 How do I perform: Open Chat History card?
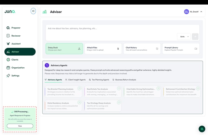(x=142, y=49)
